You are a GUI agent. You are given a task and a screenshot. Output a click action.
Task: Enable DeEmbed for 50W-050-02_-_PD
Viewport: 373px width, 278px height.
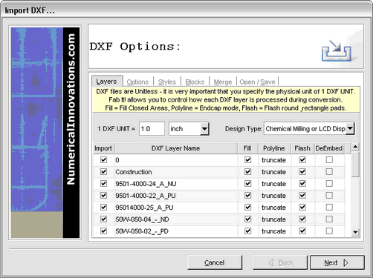click(x=329, y=231)
